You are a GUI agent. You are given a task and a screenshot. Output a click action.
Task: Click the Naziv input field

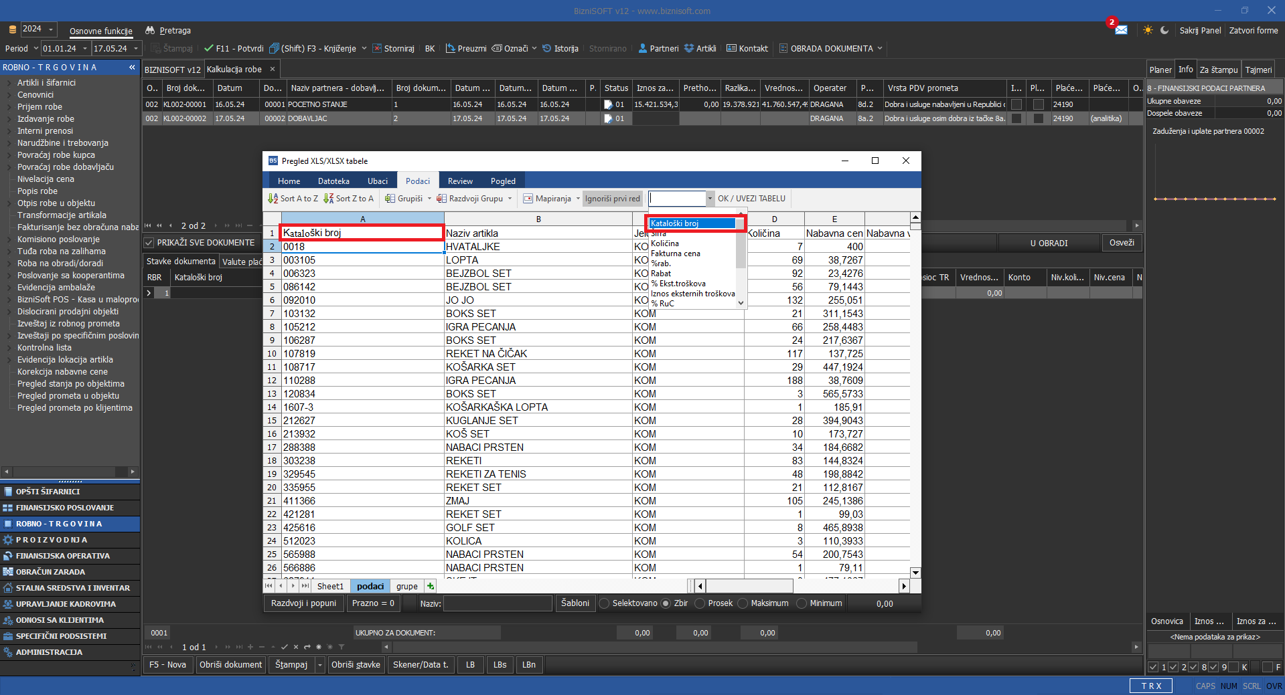497,603
